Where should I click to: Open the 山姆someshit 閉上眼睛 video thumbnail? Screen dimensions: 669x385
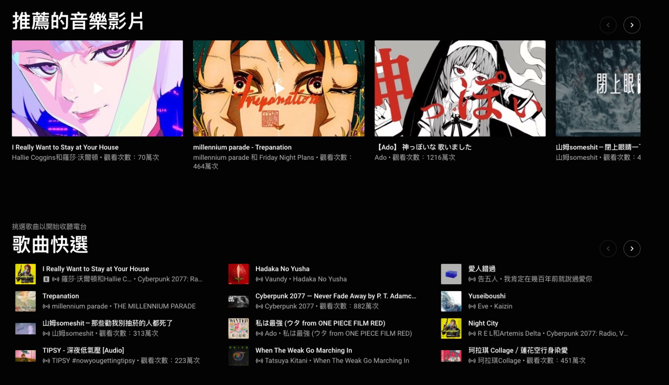598,88
